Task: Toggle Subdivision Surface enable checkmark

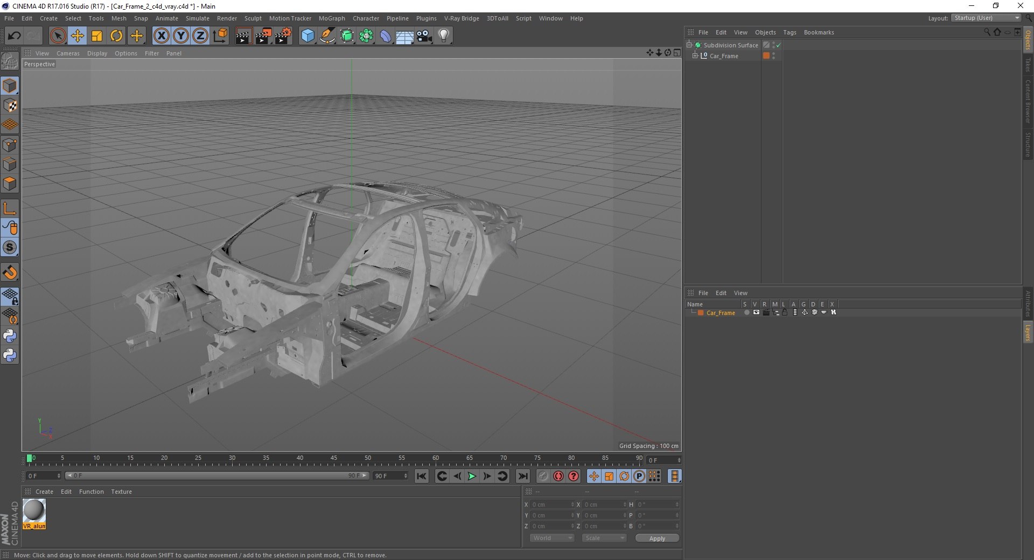Action: click(x=778, y=45)
